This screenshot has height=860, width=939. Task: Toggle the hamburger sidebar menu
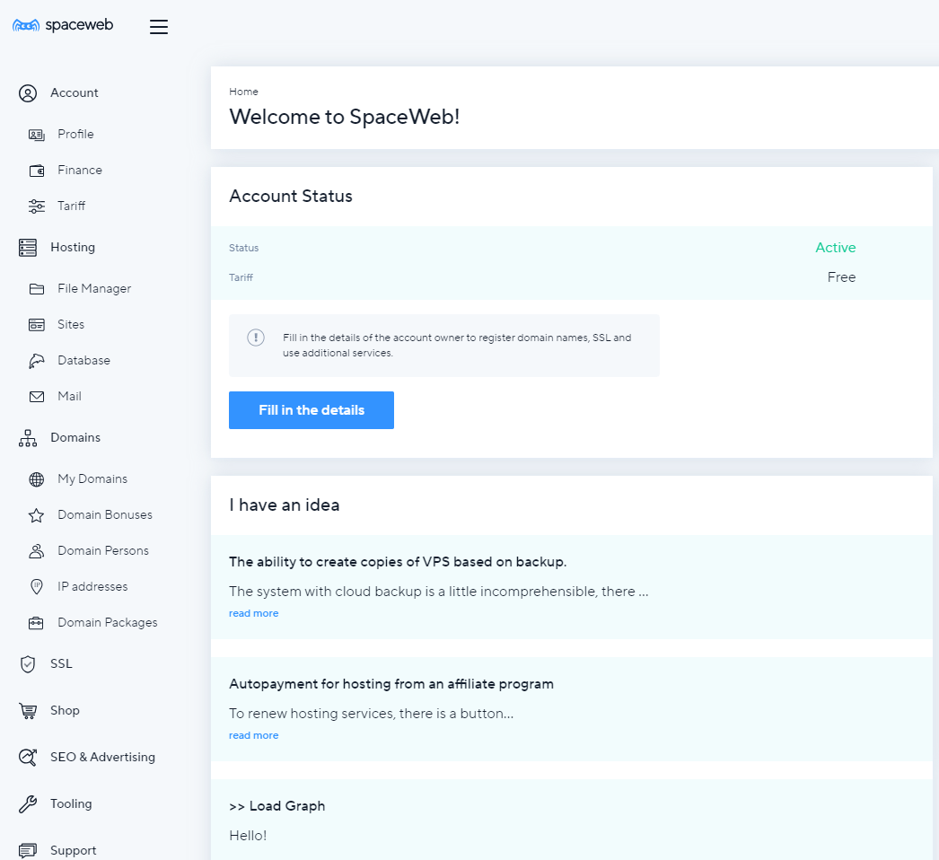tap(159, 27)
